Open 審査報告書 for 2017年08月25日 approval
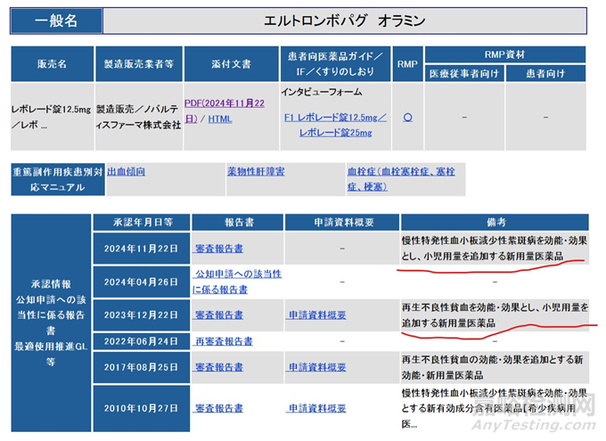 point(219,366)
